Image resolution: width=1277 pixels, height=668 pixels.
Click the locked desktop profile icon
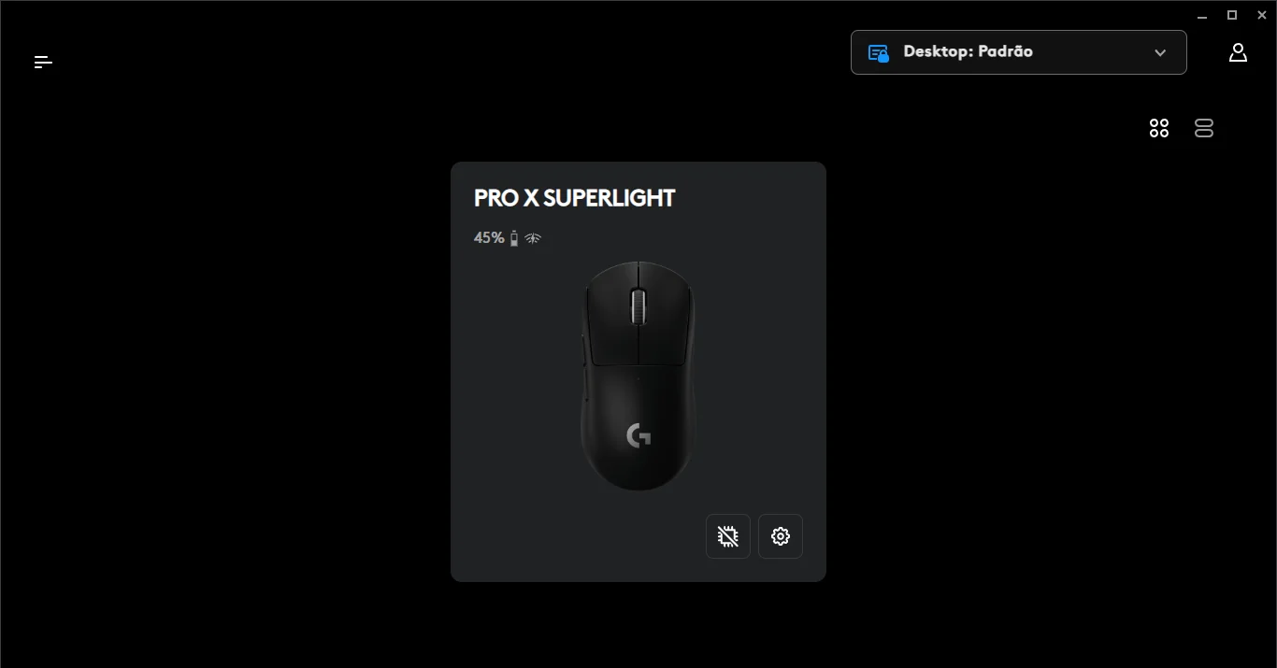pos(878,52)
